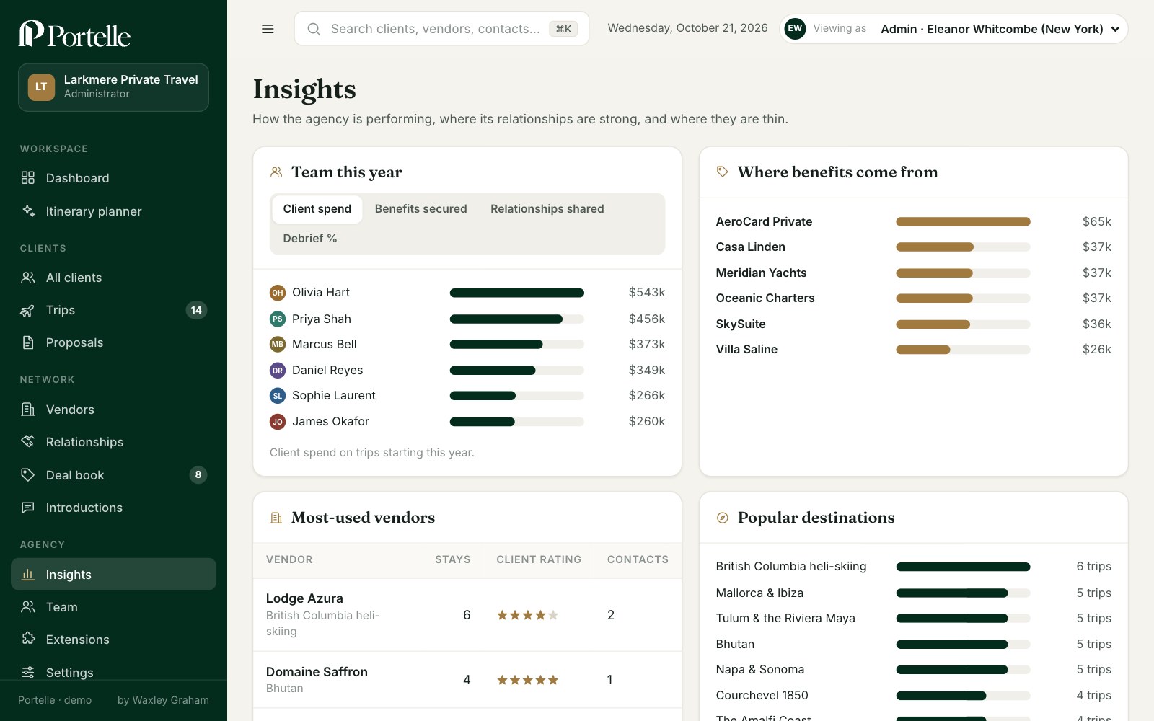
Task: Switch to the Relationships shared tab
Action: tap(547, 209)
